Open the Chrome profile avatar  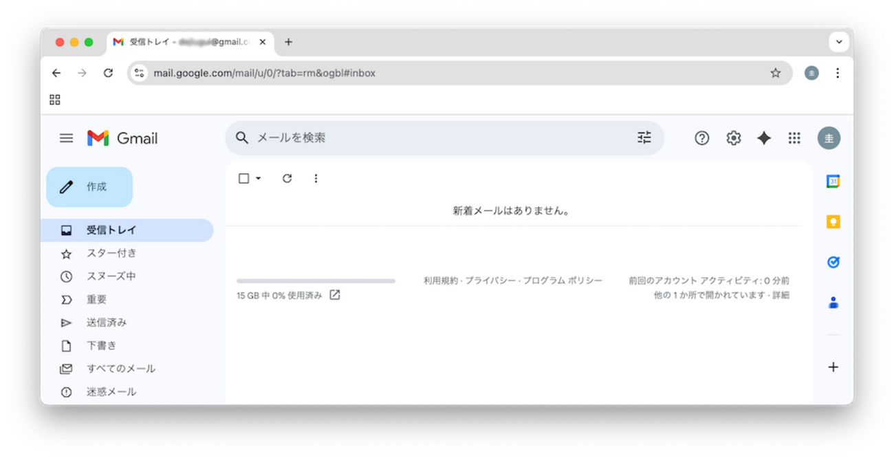[811, 73]
